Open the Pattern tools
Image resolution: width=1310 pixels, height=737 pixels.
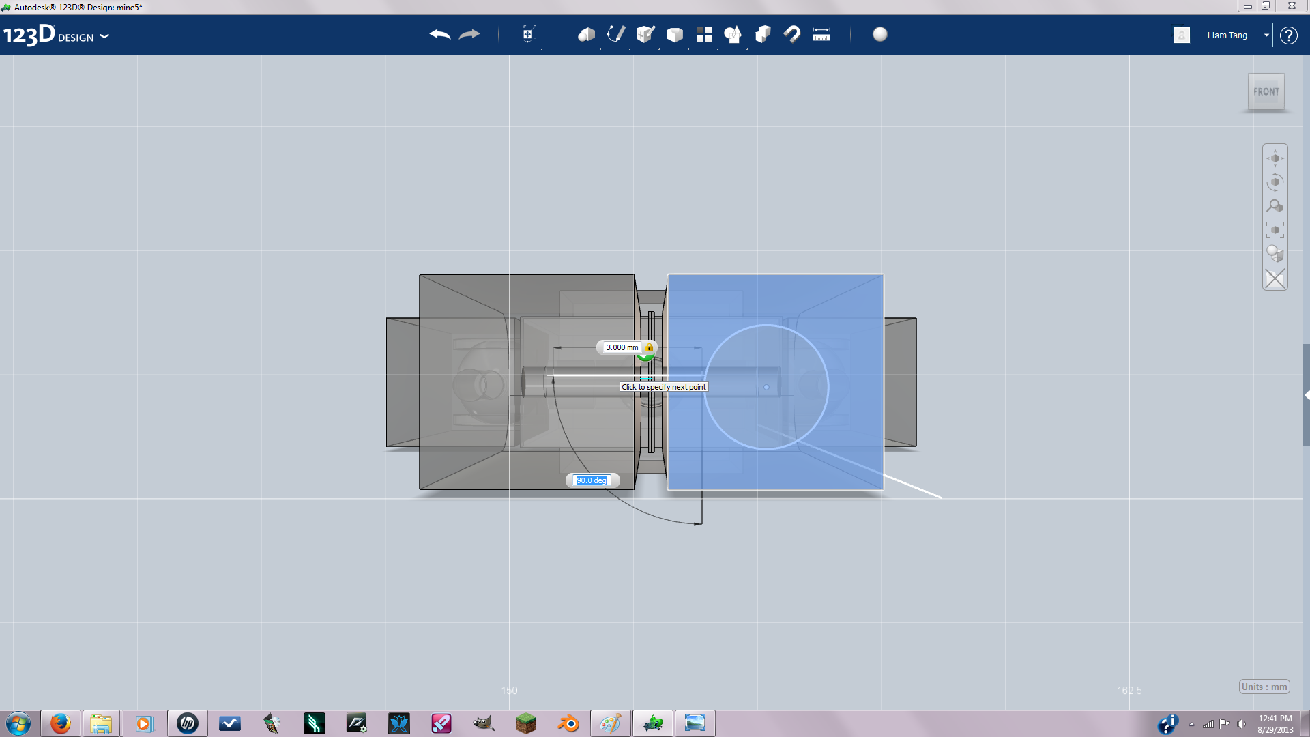(x=703, y=34)
